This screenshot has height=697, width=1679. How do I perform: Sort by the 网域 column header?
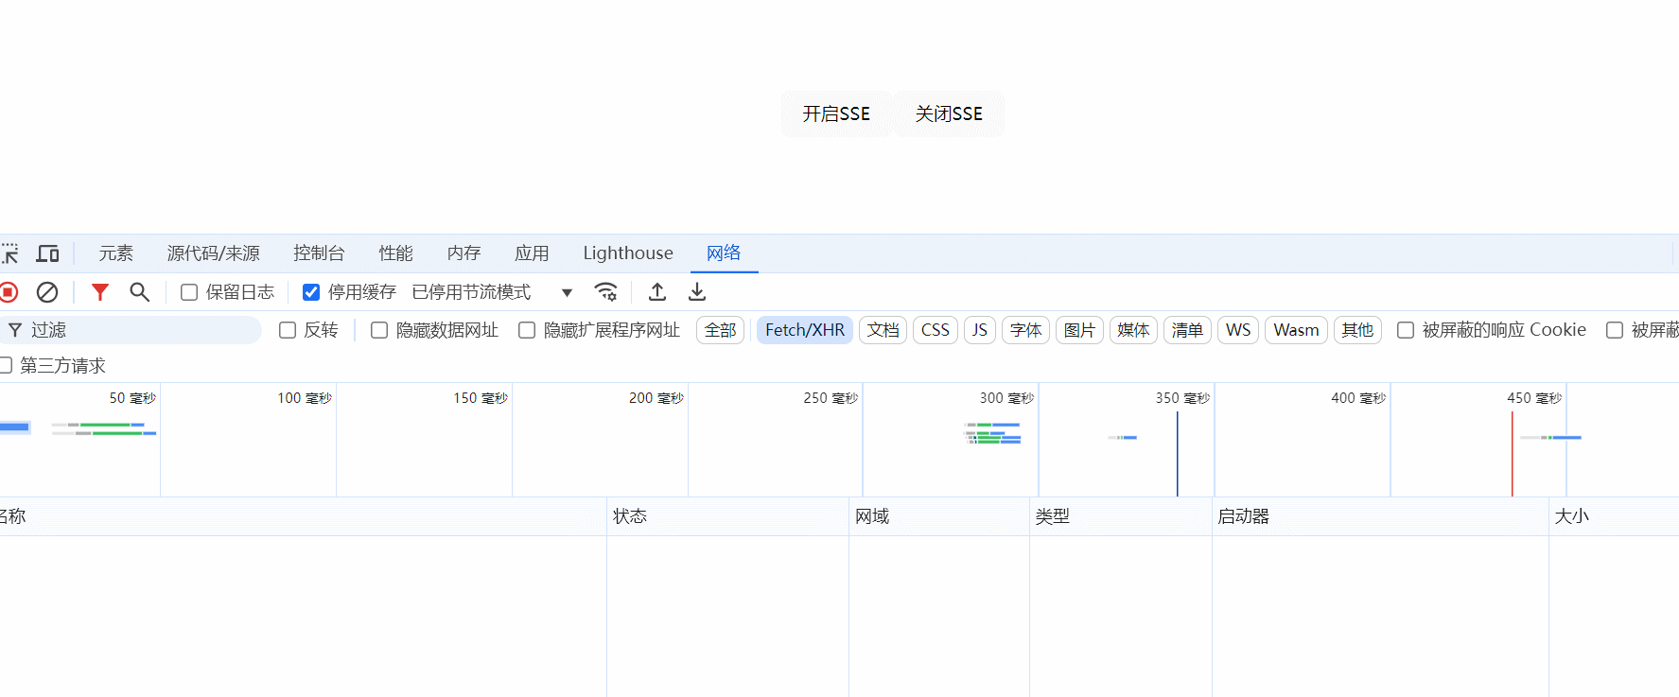tap(939, 516)
